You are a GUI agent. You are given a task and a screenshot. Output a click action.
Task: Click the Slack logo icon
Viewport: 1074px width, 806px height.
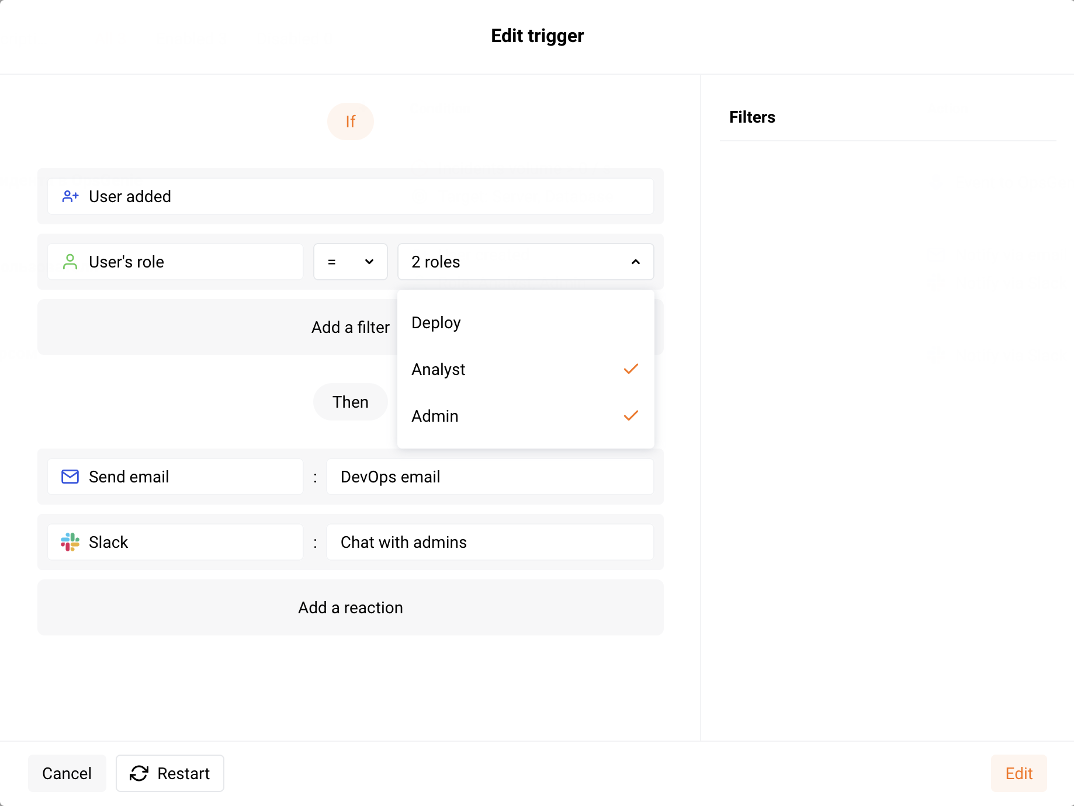70,542
